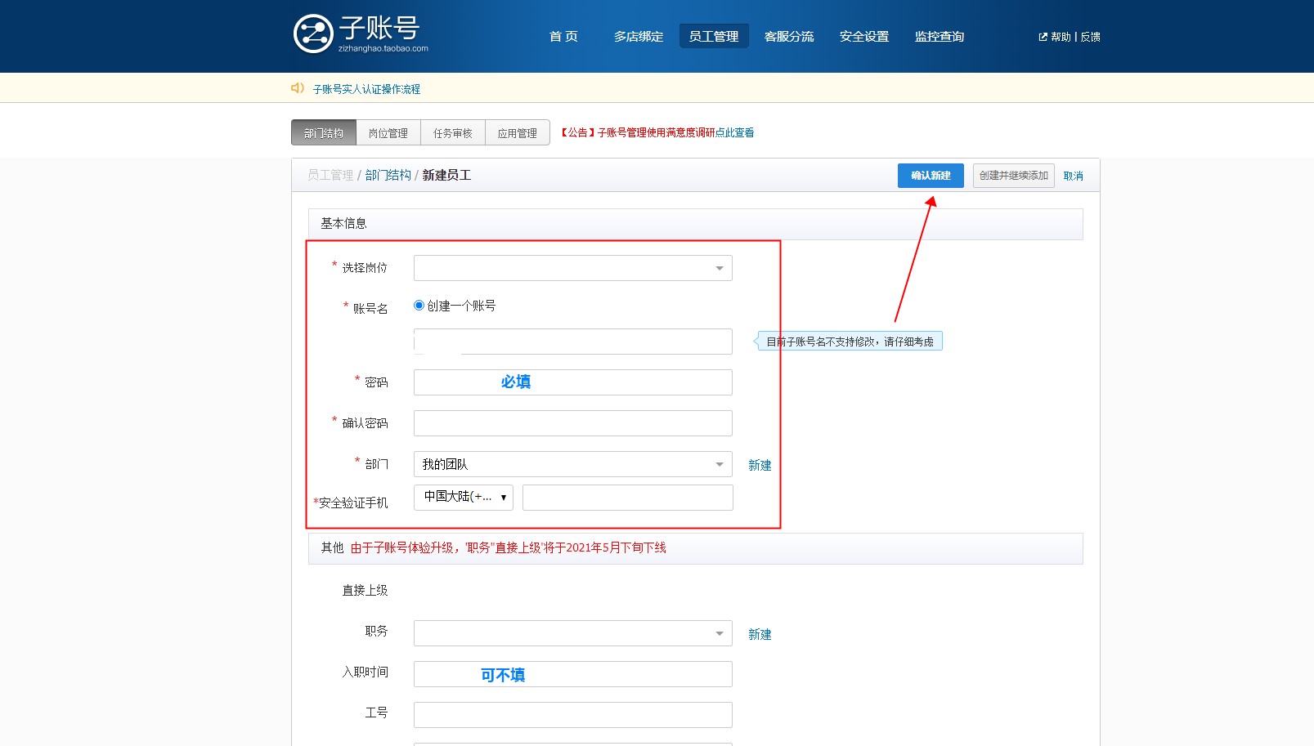
Task: Open the 部门 dropdown showing 我的团队
Action: tap(572, 463)
